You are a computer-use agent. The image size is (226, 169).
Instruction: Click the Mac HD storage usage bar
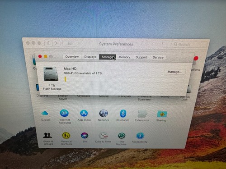pyautogui.click(x=124, y=79)
